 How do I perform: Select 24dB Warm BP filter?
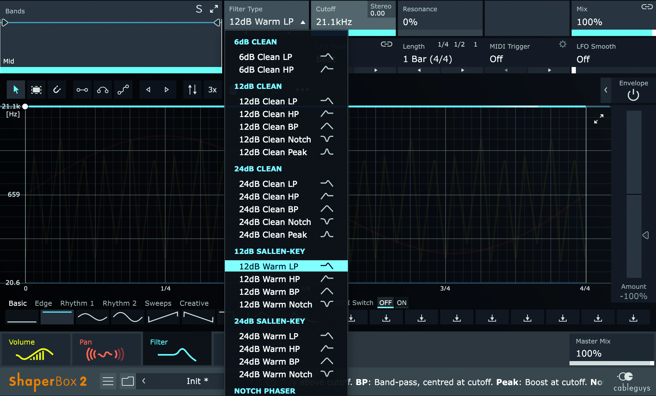(286, 361)
